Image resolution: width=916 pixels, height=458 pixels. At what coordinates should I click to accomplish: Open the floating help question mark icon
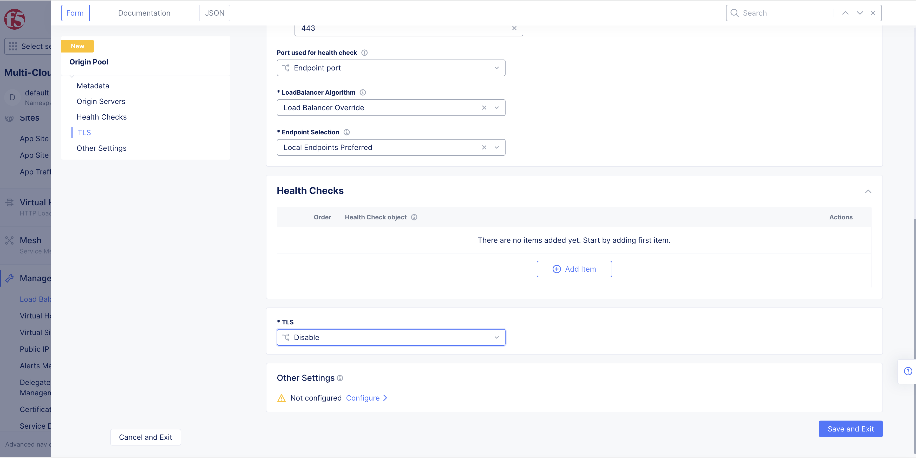point(909,371)
